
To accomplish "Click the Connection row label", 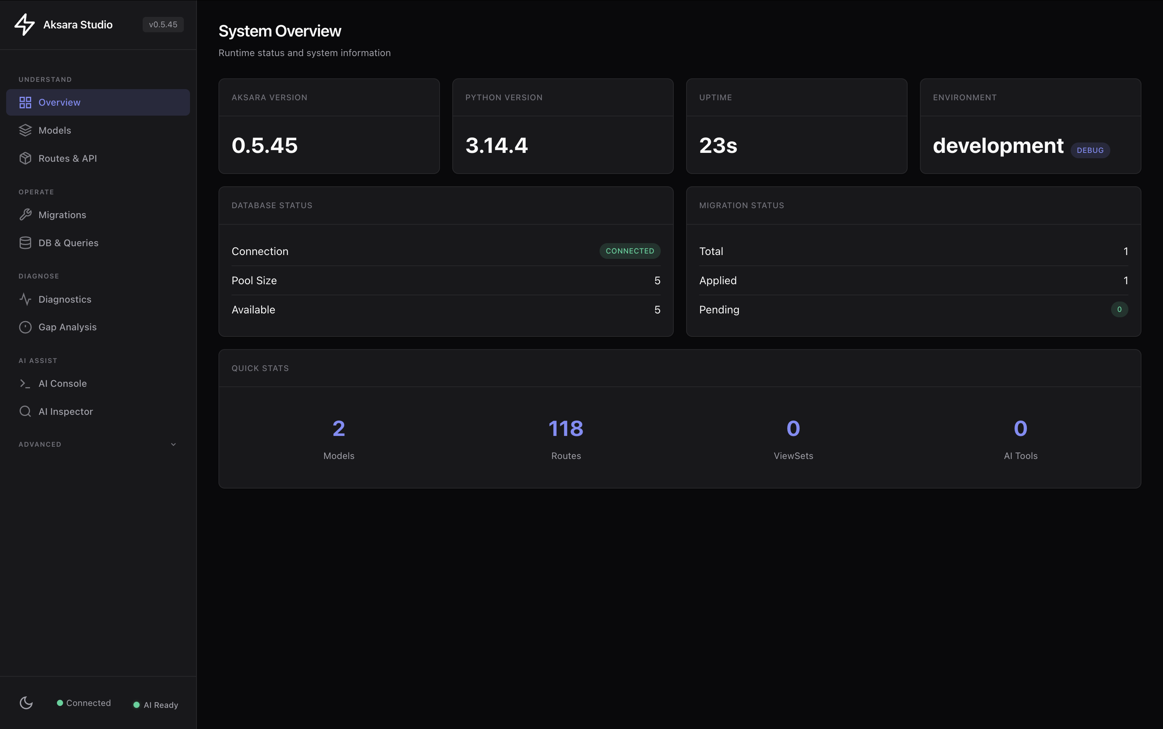I will click(x=260, y=251).
